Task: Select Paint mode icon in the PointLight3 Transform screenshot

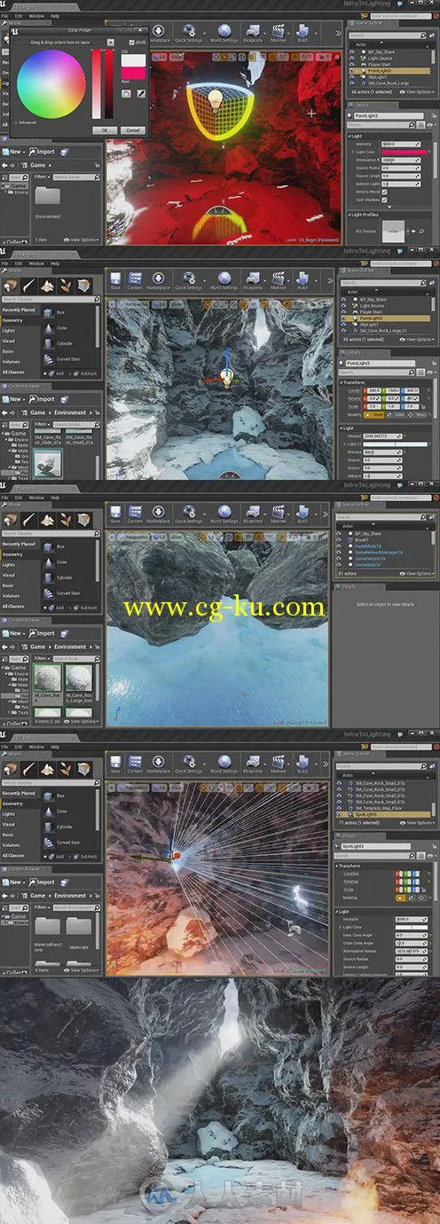Action: [28, 284]
